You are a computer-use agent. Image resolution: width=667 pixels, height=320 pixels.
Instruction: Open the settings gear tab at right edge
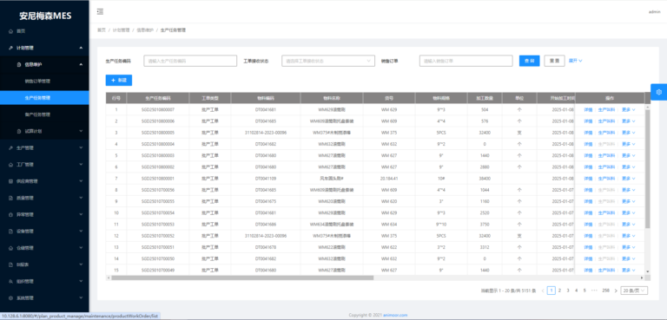(659, 92)
